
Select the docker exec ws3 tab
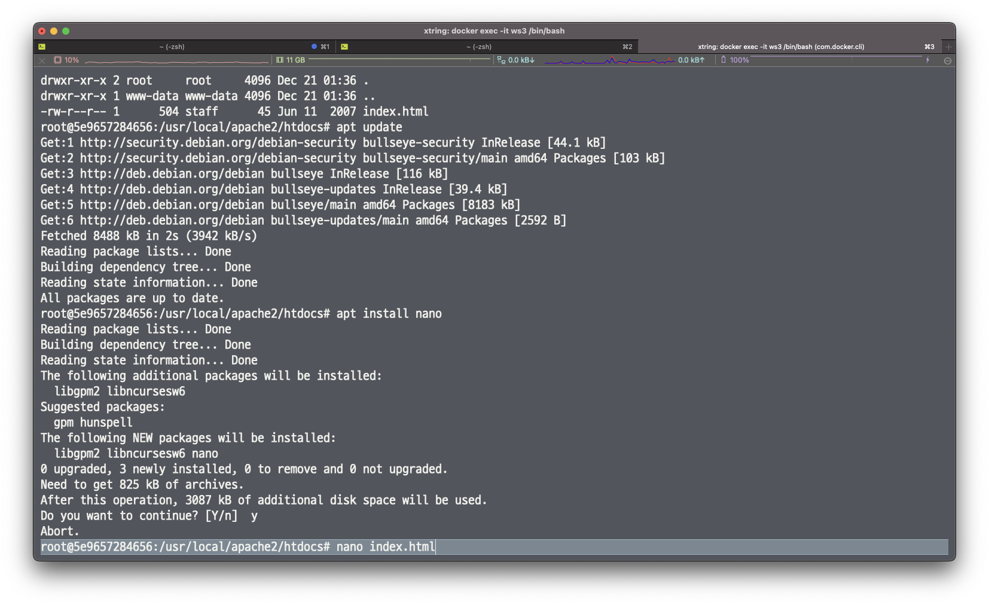pos(789,47)
